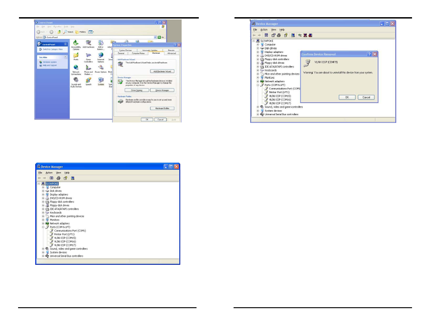The height and width of the screenshot is (333, 431).
Task: Switch to the General tab in System Properties
Action: (121, 53)
